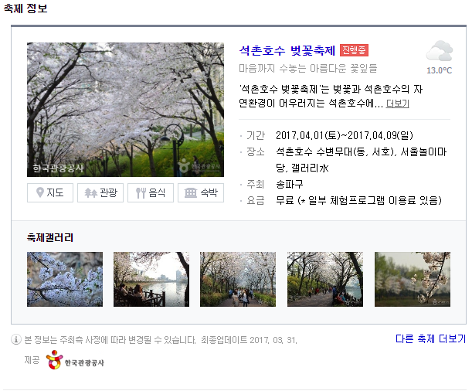Screen dimensions: 472x391
Task: Open the third gallery walking path thumbnail
Action: click(x=238, y=279)
